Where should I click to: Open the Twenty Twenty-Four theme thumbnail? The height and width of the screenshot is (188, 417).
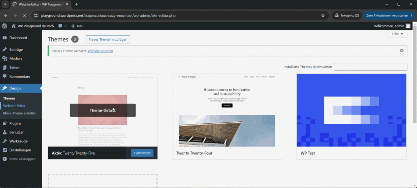click(x=227, y=110)
